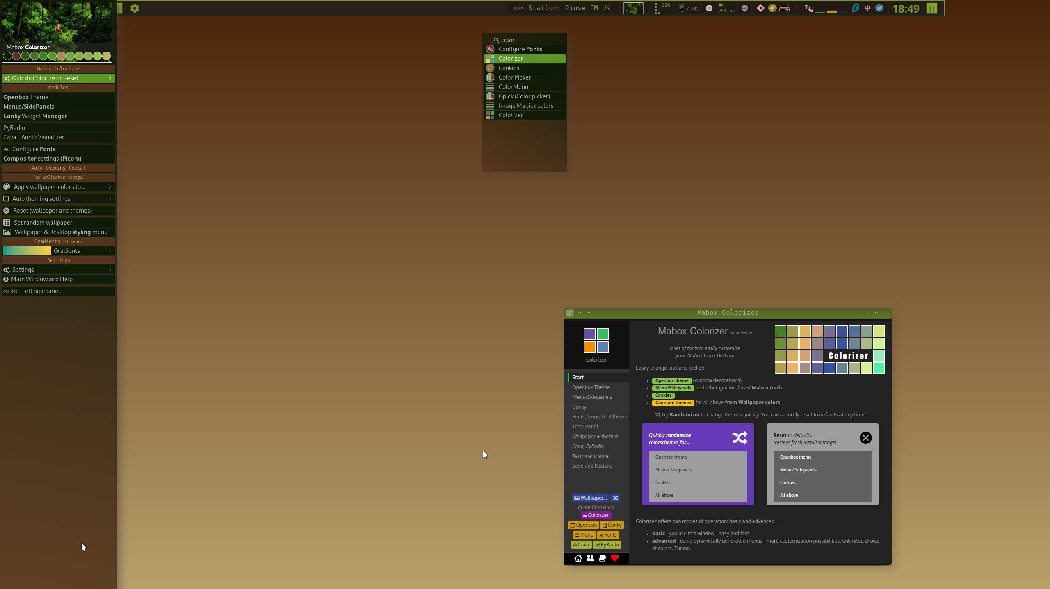Pick the bright green swatch in palette grid
Image resolution: width=1050 pixels, height=589 pixels.
pyautogui.click(x=879, y=368)
